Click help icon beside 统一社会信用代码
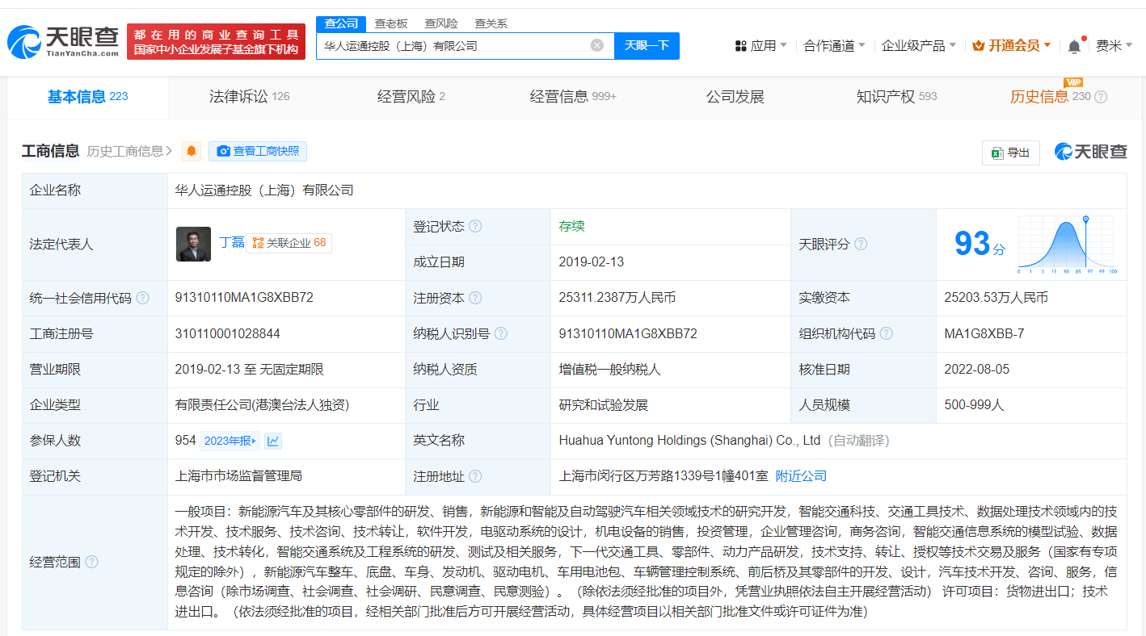The image size is (1146, 636). point(143,298)
